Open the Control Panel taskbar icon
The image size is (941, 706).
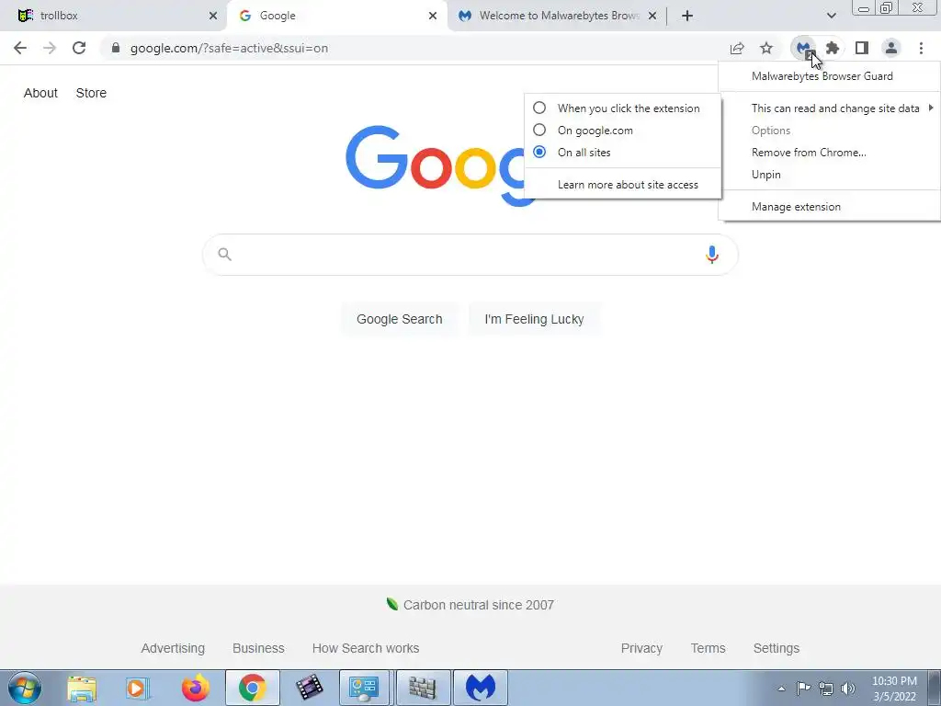tap(364, 688)
